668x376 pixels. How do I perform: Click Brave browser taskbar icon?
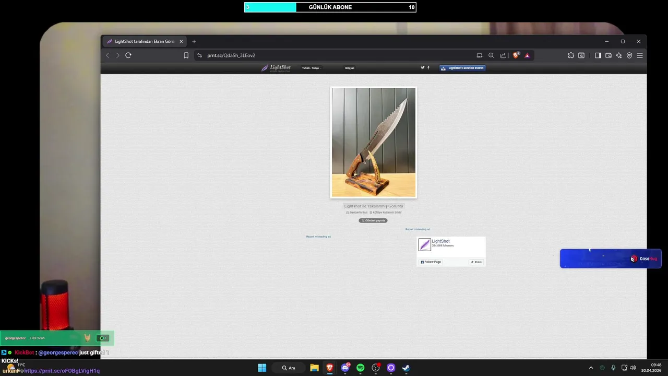pyautogui.click(x=330, y=368)
